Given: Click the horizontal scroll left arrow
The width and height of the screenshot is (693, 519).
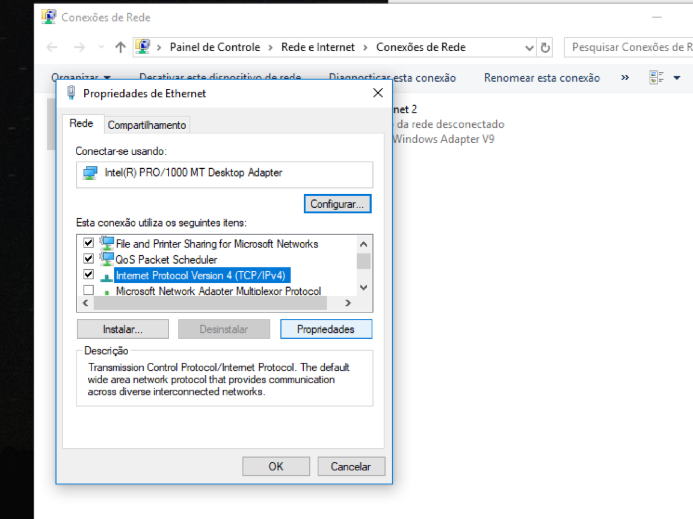Looking at the screenshot, I should click(85, 303).
